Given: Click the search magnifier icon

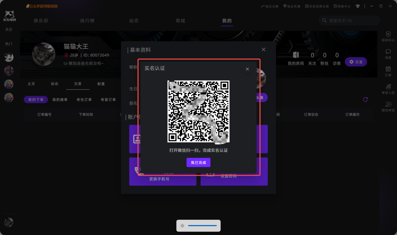Looking at the screenshot, I should pyautogui.click(x=324, y=21).
